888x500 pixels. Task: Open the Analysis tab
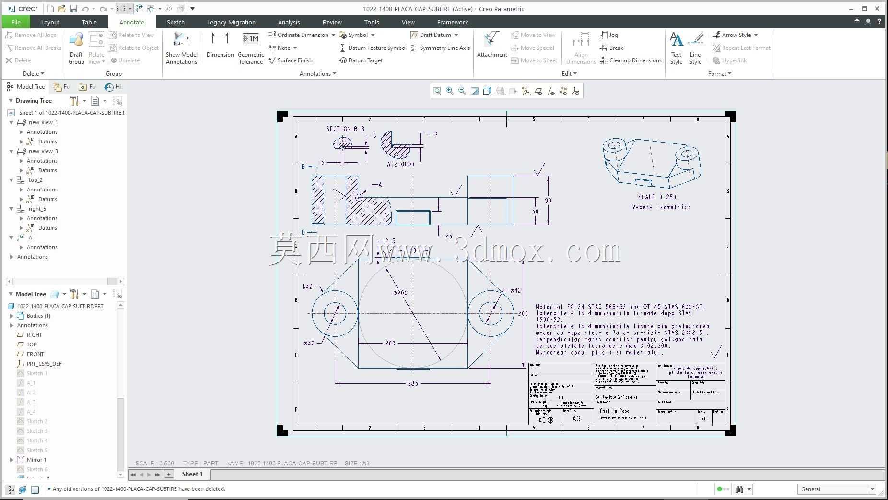pyautogui.click(x=289, y=22)
